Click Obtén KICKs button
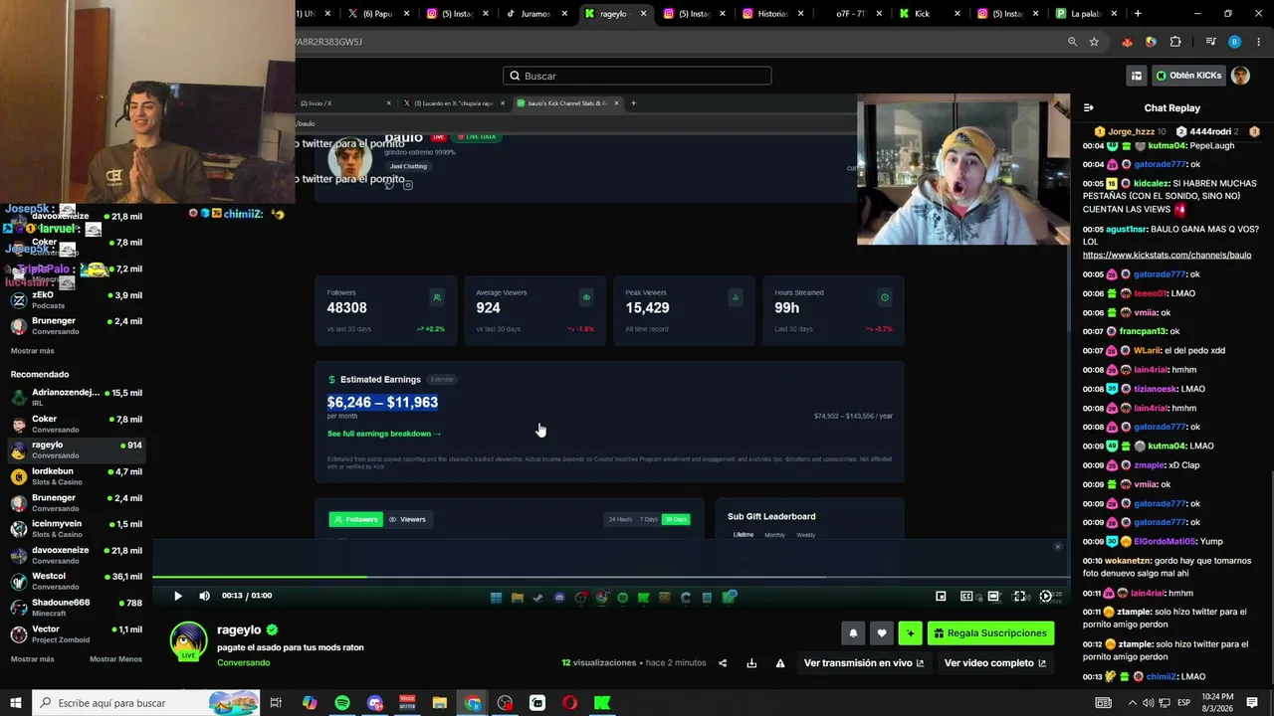The width and height of the screenshot is (1274, 716). click(x=1188, y=76)
